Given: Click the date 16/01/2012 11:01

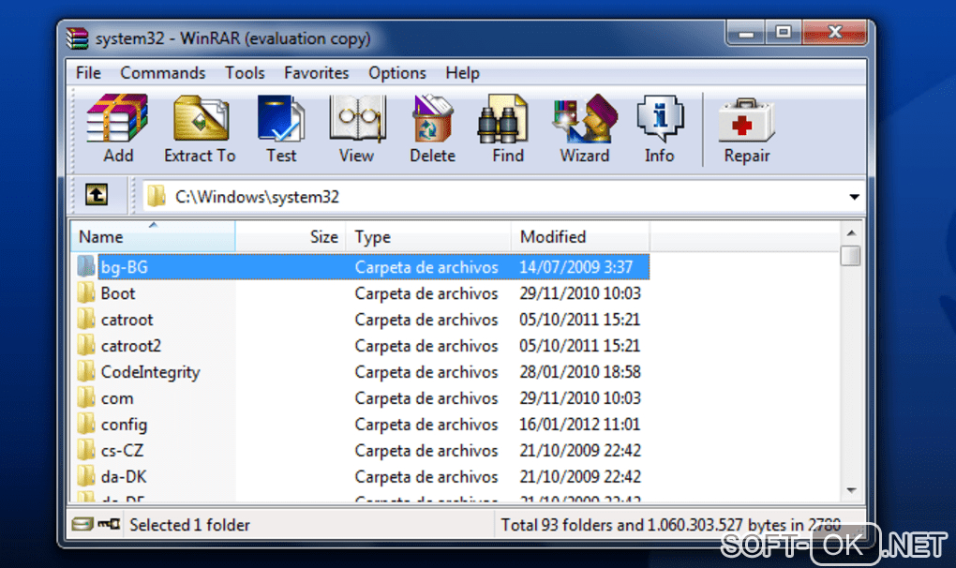Looking at the screenshot, I should [580, 425].
